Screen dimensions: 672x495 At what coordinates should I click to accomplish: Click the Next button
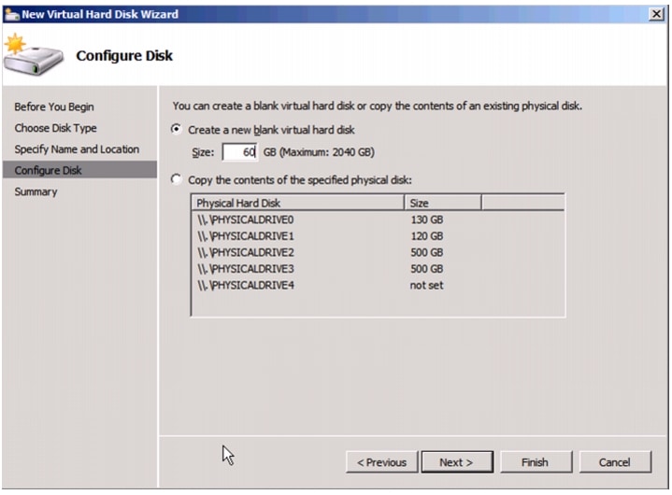click(x=457, y=462)
